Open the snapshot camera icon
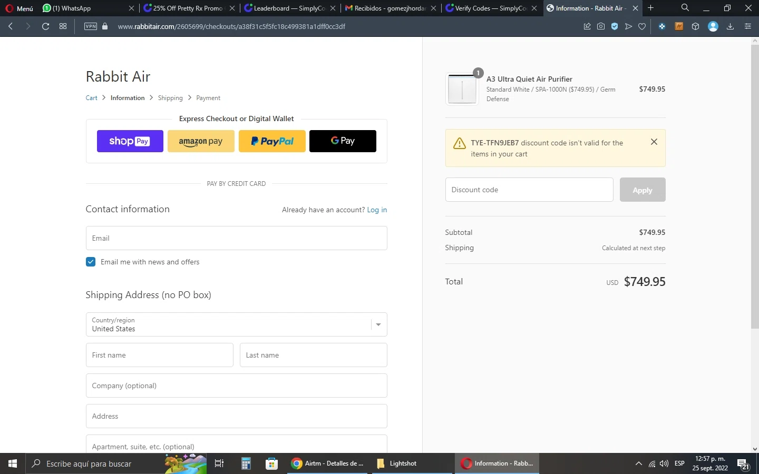The image size is (759, 474). click(x=601, y=26)
